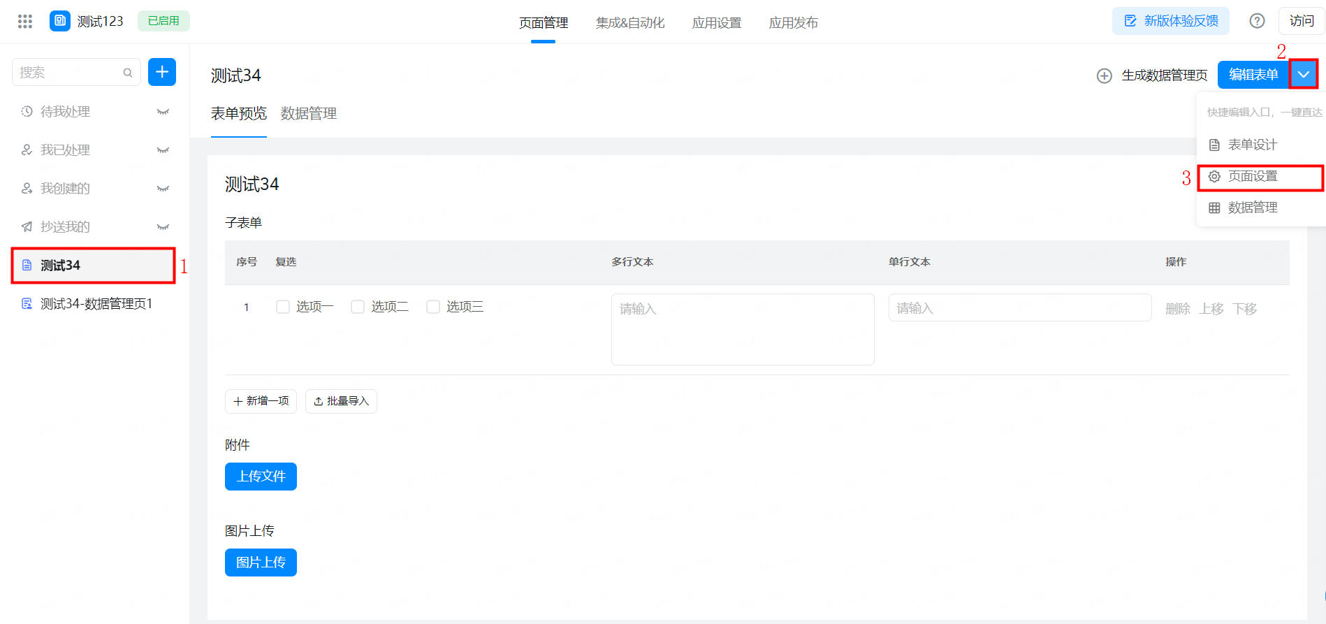Open the app grid launcher icon

point(25,21)
